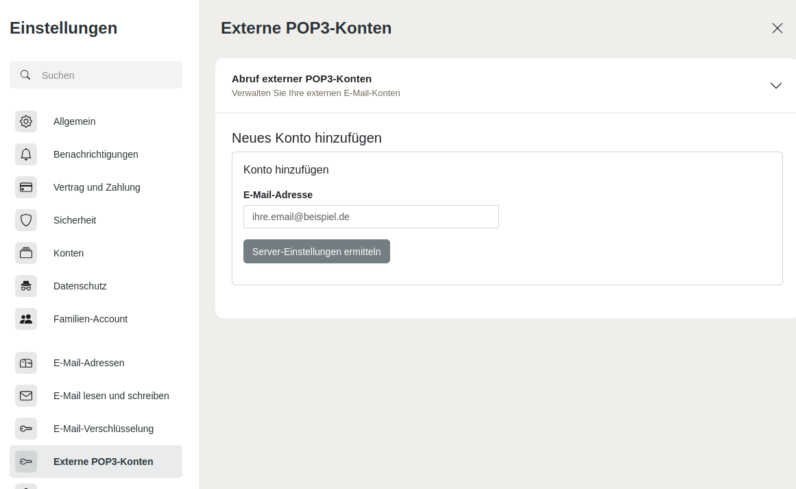
Task: Click the chevron on the POP3-Konten panel
Action: coord(775,86)
